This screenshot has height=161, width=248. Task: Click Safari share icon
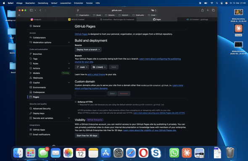coord(203,10)
